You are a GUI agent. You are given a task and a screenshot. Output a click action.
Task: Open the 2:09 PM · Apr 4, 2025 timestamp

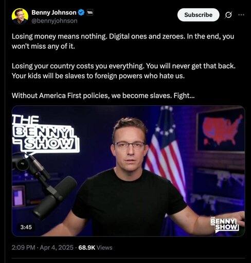43,248
